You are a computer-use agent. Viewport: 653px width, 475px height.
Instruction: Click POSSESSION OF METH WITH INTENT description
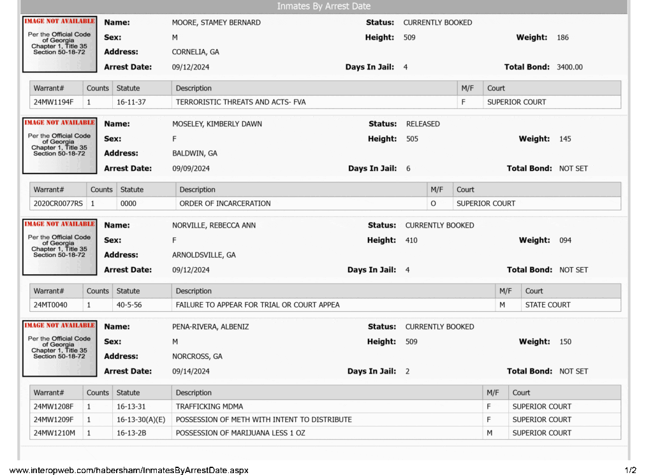tap(263, 420)
